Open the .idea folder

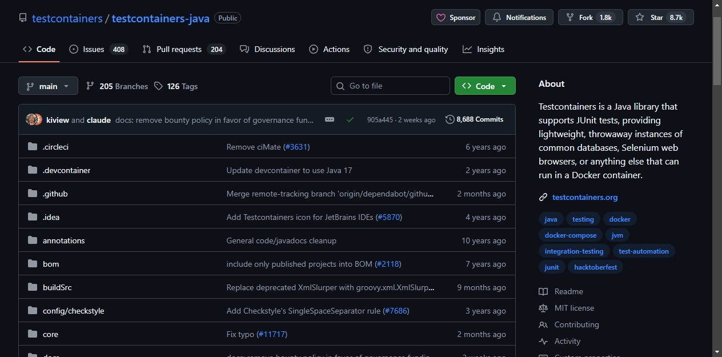click(x=51, y=217)
